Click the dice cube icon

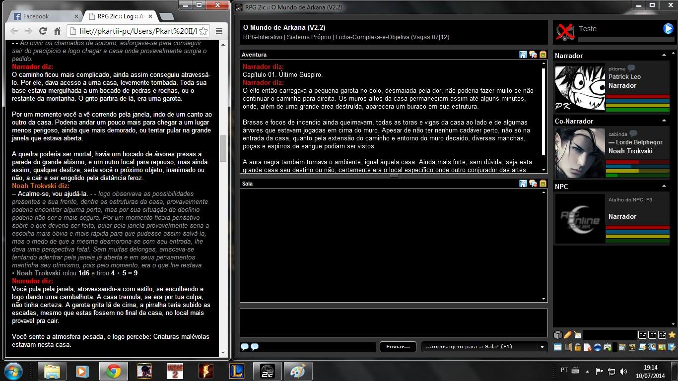coord(558,335)
